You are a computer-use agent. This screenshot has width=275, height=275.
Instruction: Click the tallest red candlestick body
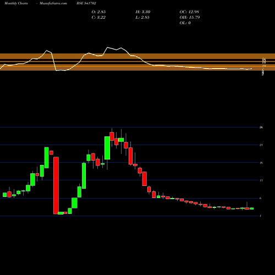coord(56,185)
